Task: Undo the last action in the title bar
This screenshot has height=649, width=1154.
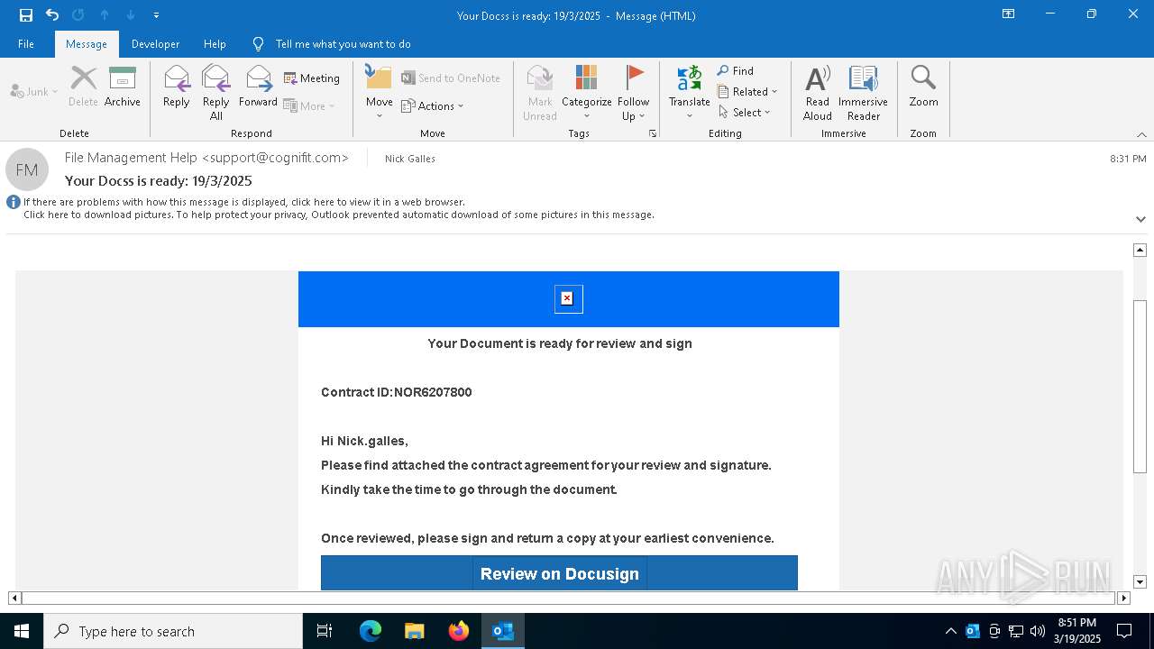Action: pyautogui.click(x=52, y=14)
